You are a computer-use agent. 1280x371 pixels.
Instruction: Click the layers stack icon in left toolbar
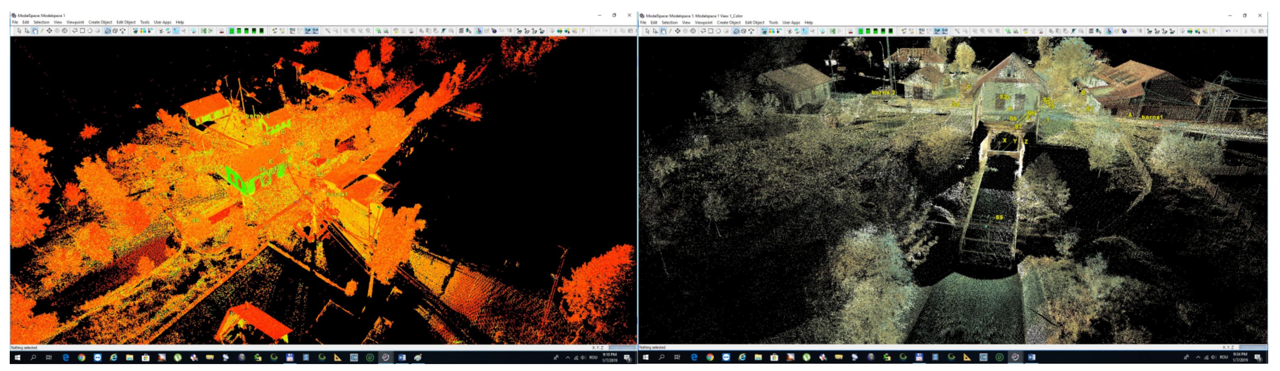point(461,31)
